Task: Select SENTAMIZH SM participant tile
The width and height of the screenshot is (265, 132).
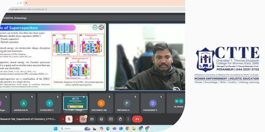Action: (x=101, y=103)
